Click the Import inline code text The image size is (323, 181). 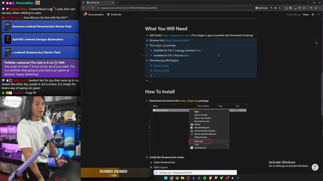pos(164,167)
